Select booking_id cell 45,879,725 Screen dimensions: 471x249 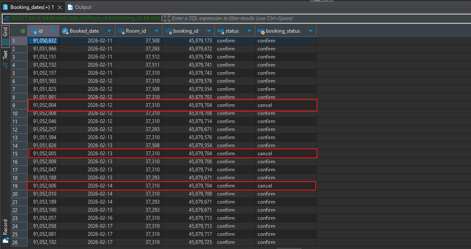[188, 242]
